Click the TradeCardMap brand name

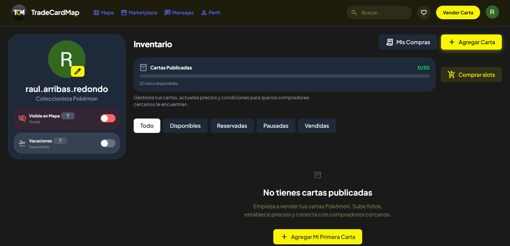point(55,12)
